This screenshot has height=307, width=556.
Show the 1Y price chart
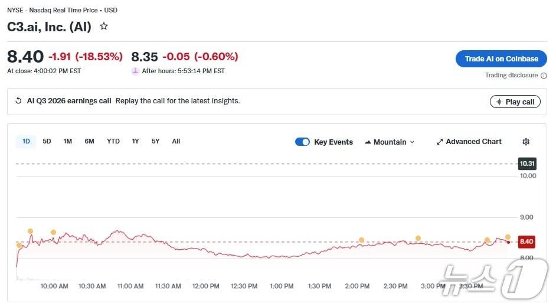(136, 141)
